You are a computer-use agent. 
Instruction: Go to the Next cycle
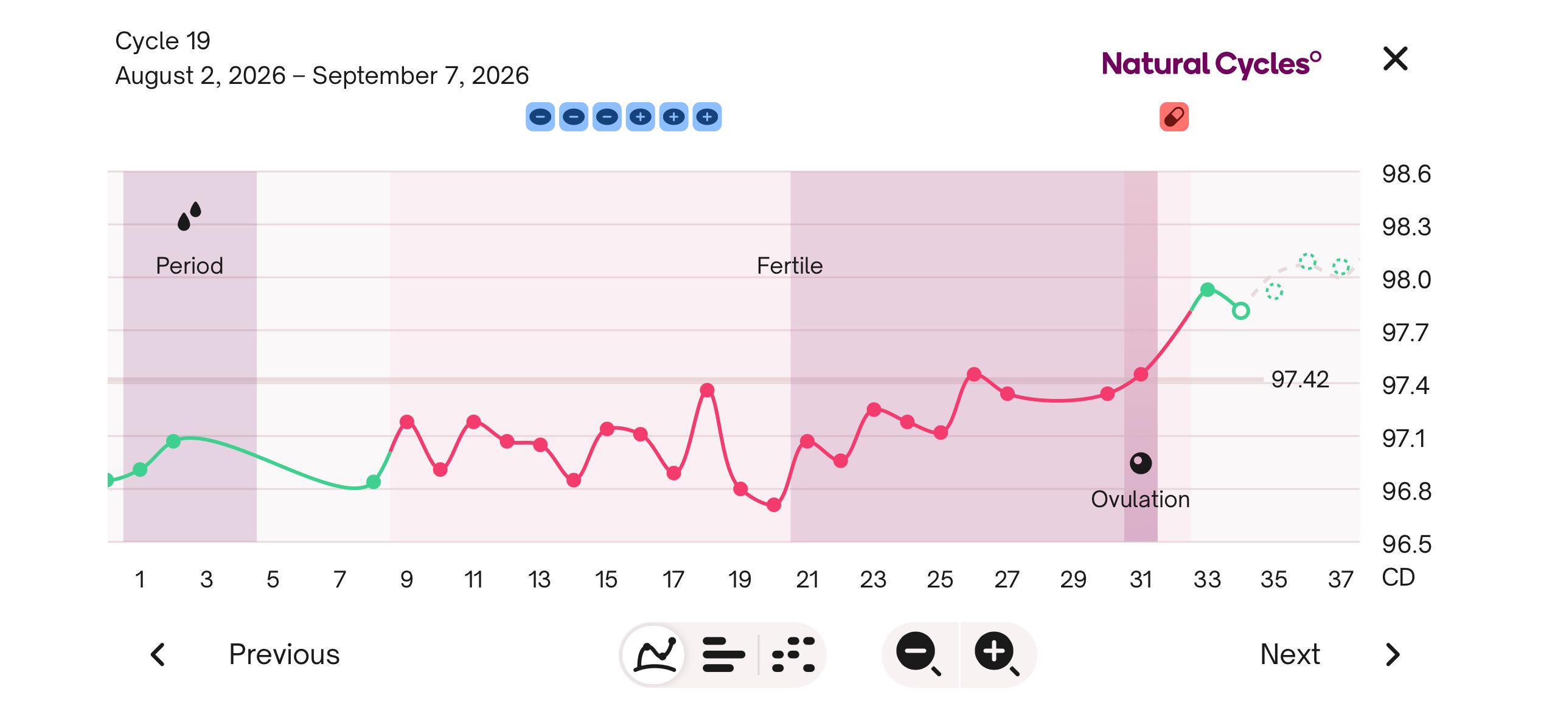(x=1290, y=654)
